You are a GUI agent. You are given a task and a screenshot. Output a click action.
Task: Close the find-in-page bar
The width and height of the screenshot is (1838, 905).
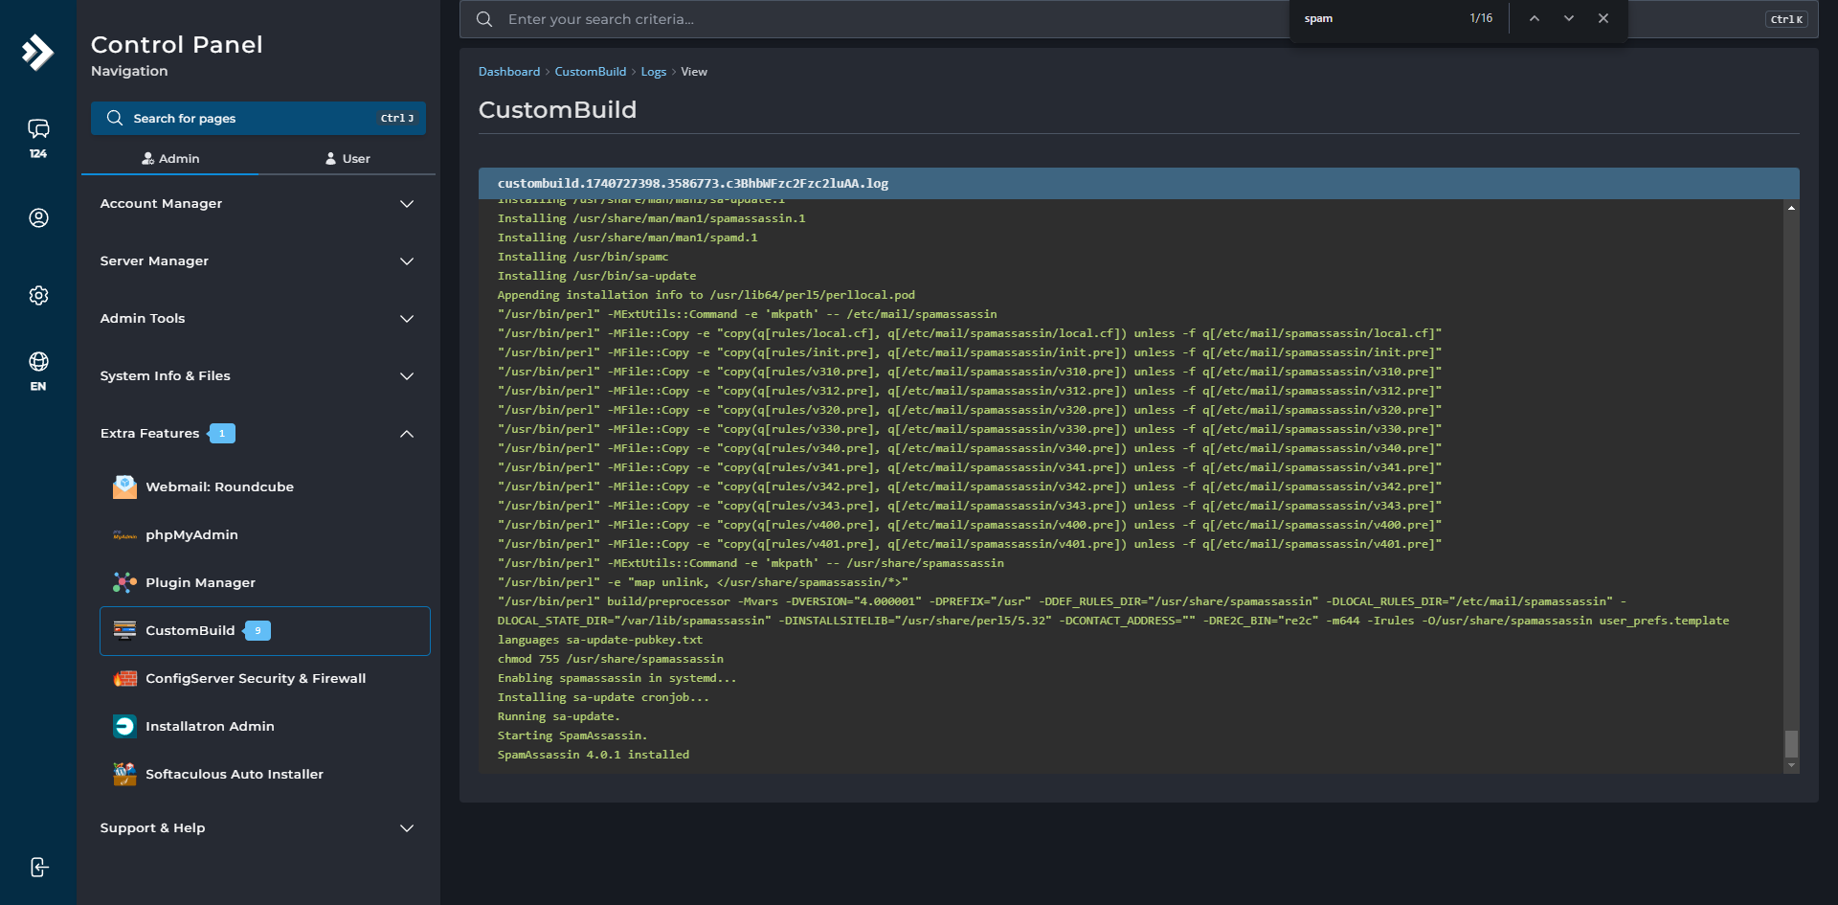pos(1603,18)
